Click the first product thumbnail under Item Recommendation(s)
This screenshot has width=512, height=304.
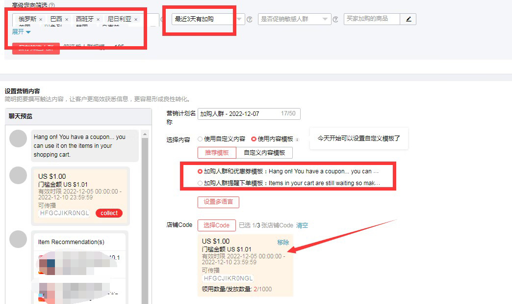pyautogui.click(x=47, y=267)
